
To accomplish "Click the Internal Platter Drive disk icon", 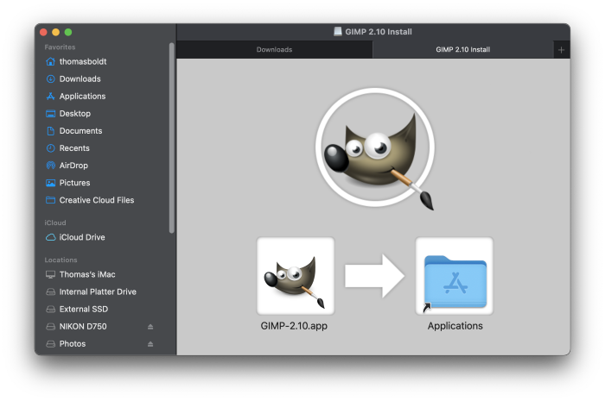I will click(50, 291).
